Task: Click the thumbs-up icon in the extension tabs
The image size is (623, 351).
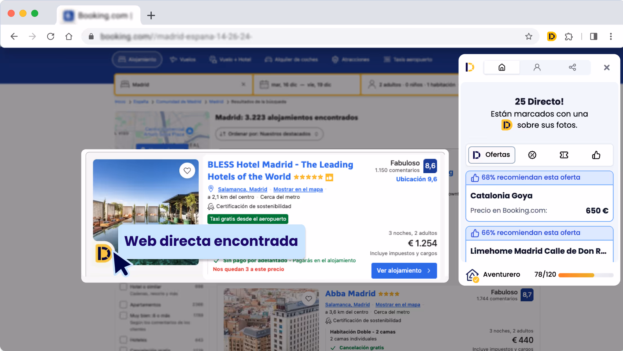Action: click(x=595, y=155)
